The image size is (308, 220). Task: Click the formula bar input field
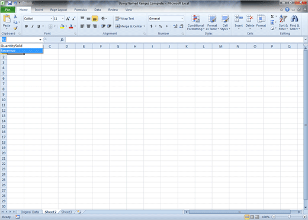tap(185, 40)
